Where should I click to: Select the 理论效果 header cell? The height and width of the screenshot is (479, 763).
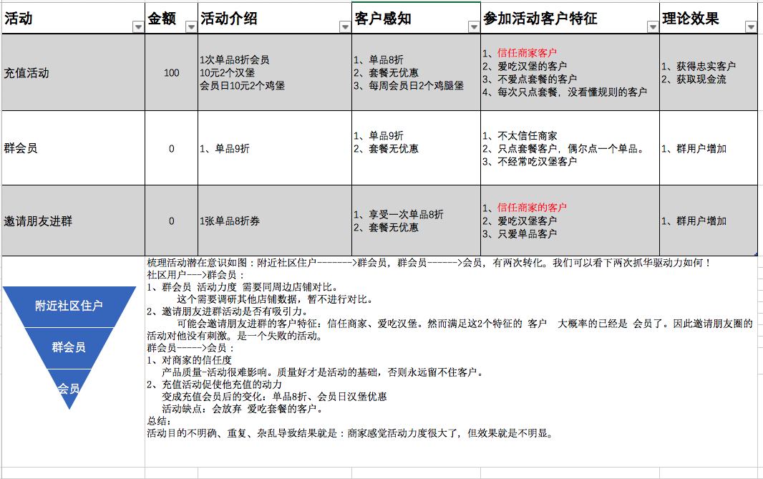[x=698, y=16]
